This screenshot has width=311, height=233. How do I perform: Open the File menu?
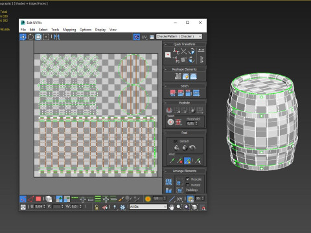tap(23, 30)
